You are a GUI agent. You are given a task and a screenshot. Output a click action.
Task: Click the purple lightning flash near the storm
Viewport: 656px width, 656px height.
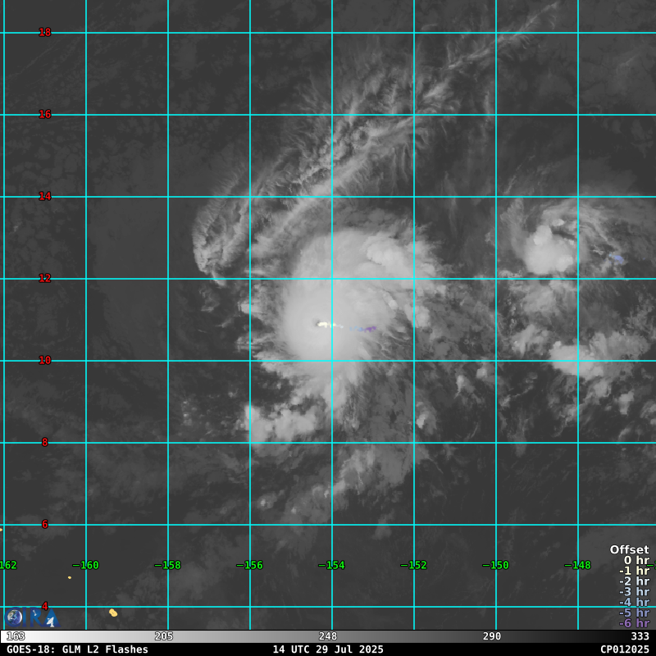pos(369,330)
